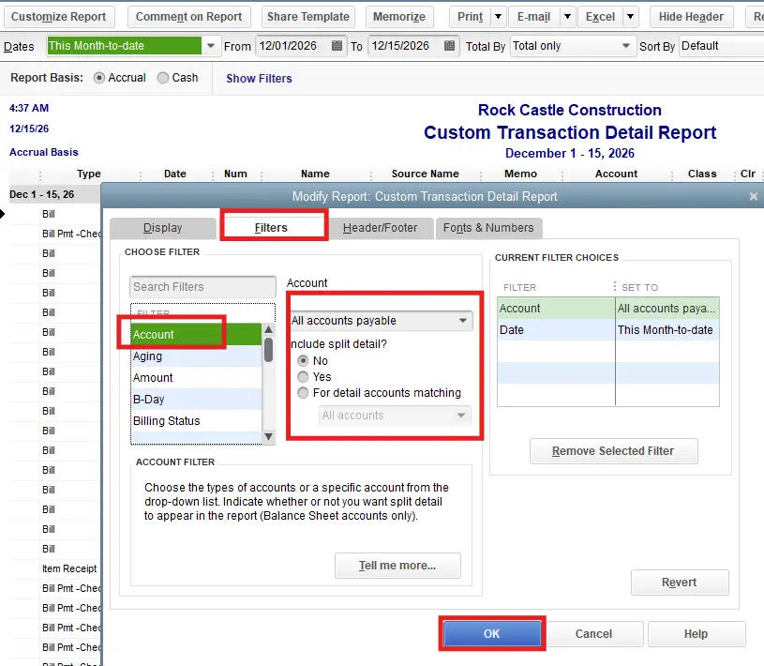The height and width of the screenshot is (666, 764).
Task: Click the Remove Selected Filter button
Action: (x=614, y=451)
